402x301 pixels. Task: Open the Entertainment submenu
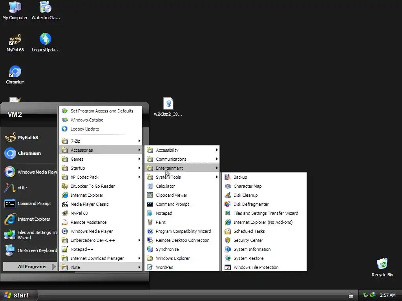tap(182, 168)
